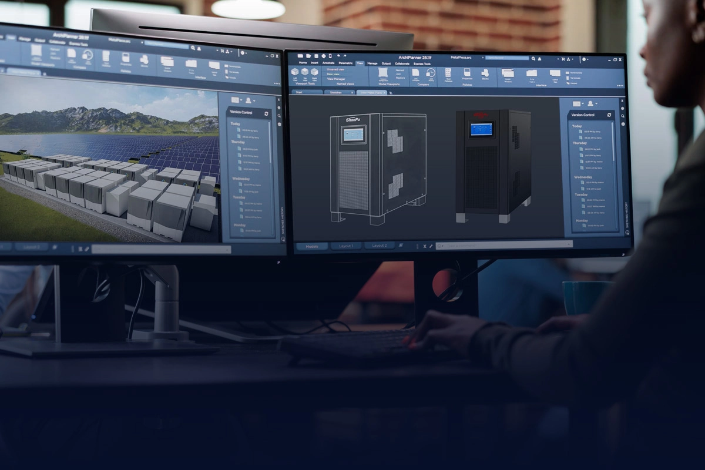Viewport: 705px width, 470px height.
Task: Open Insert ribbon tab on right monitor
Action: click(x=314, y=63)
